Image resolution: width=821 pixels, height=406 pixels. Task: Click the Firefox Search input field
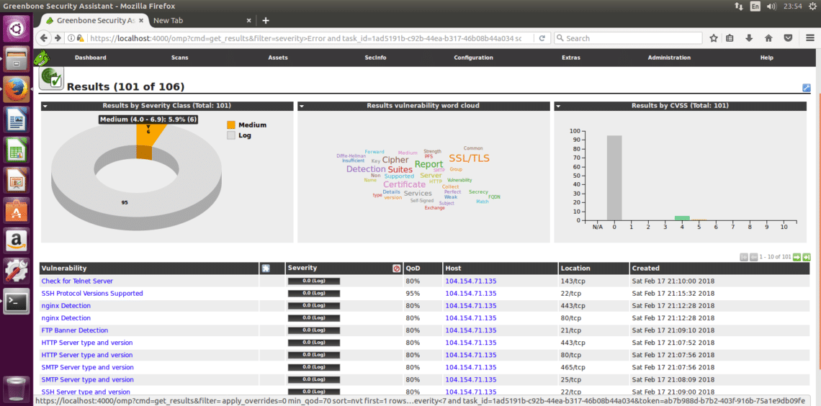(x=627, y=38)
